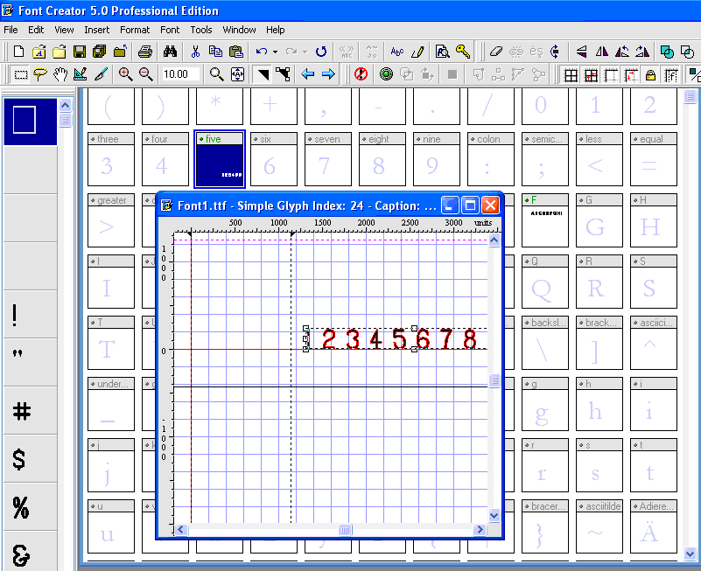This screenshot has width=701, height=571.
Task: Click the plain magnifier zoom icon
Action: pyautogui.click(x=217, y=74)
